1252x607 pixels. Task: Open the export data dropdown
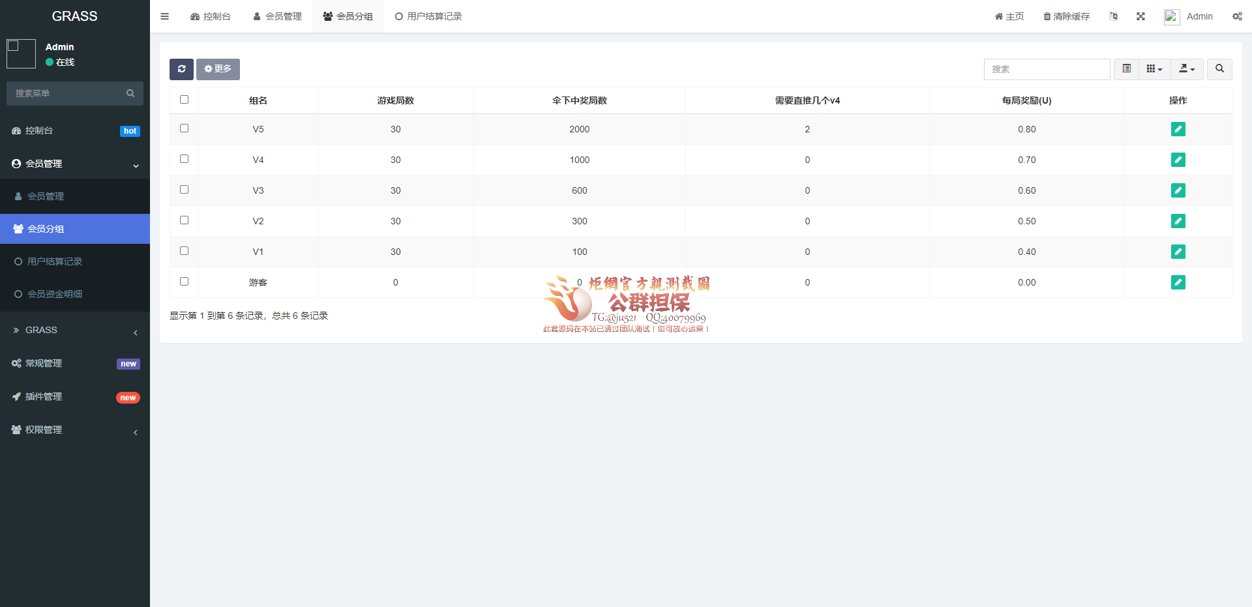[x=1187, y=69]
